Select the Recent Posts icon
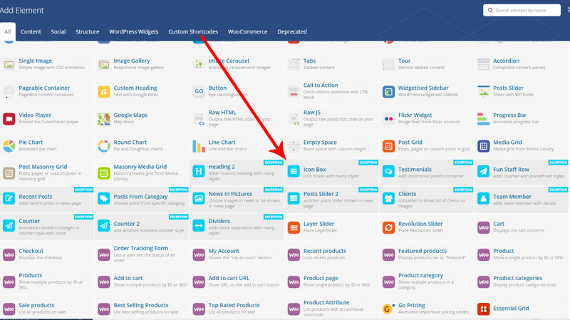The height and width of the screenshot is (320, 570). coord(9,199)
